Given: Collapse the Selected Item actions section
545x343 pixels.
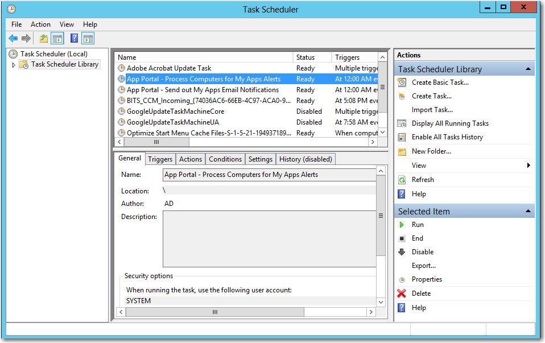Looking at the screenshot, I should pos(528,211).
